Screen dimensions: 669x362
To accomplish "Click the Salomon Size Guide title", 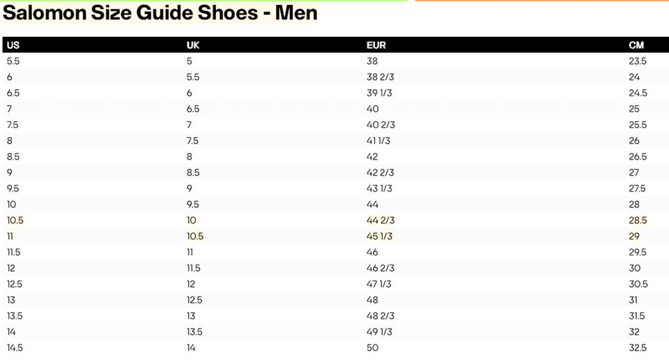I will [x=160, y=13].
